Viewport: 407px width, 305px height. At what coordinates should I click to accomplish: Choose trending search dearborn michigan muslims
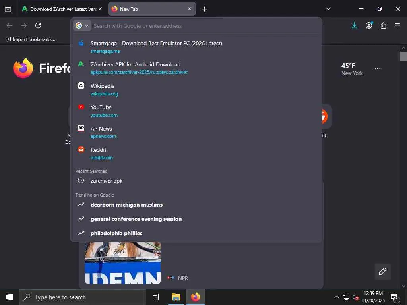pyautogui.click(x=196, y=205)
